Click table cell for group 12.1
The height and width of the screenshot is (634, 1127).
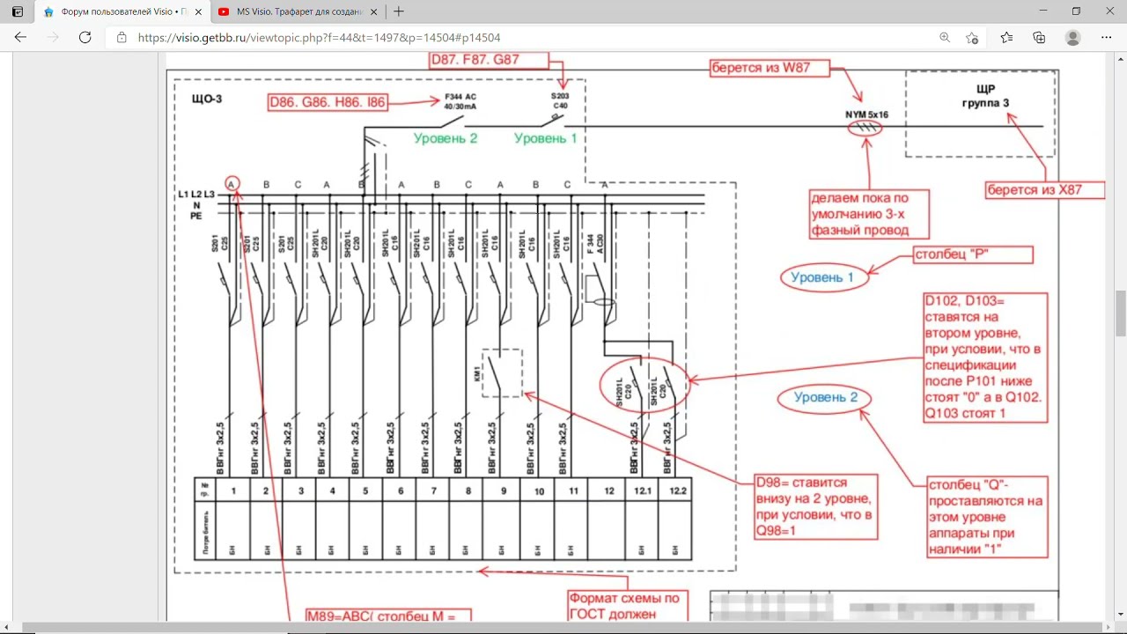pyautogui.click(x=641, y=490)
